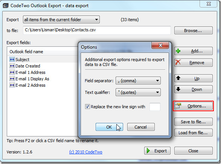
Task: Click the Browse... button
Action: pos(194,31)
